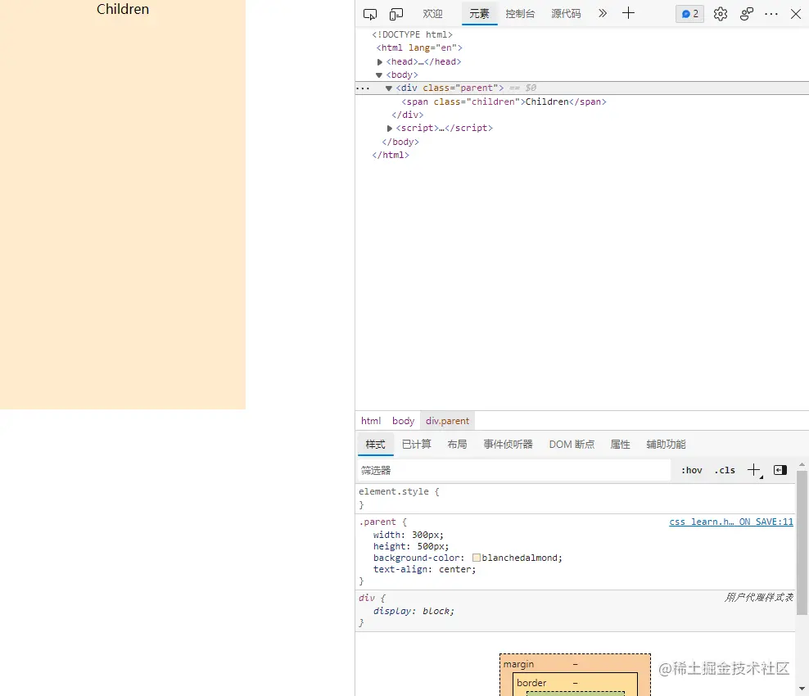Viewport: 809px width, 696px height.
Task: Open blanchedalmond color swatch picker
Action: pos(477,558)
